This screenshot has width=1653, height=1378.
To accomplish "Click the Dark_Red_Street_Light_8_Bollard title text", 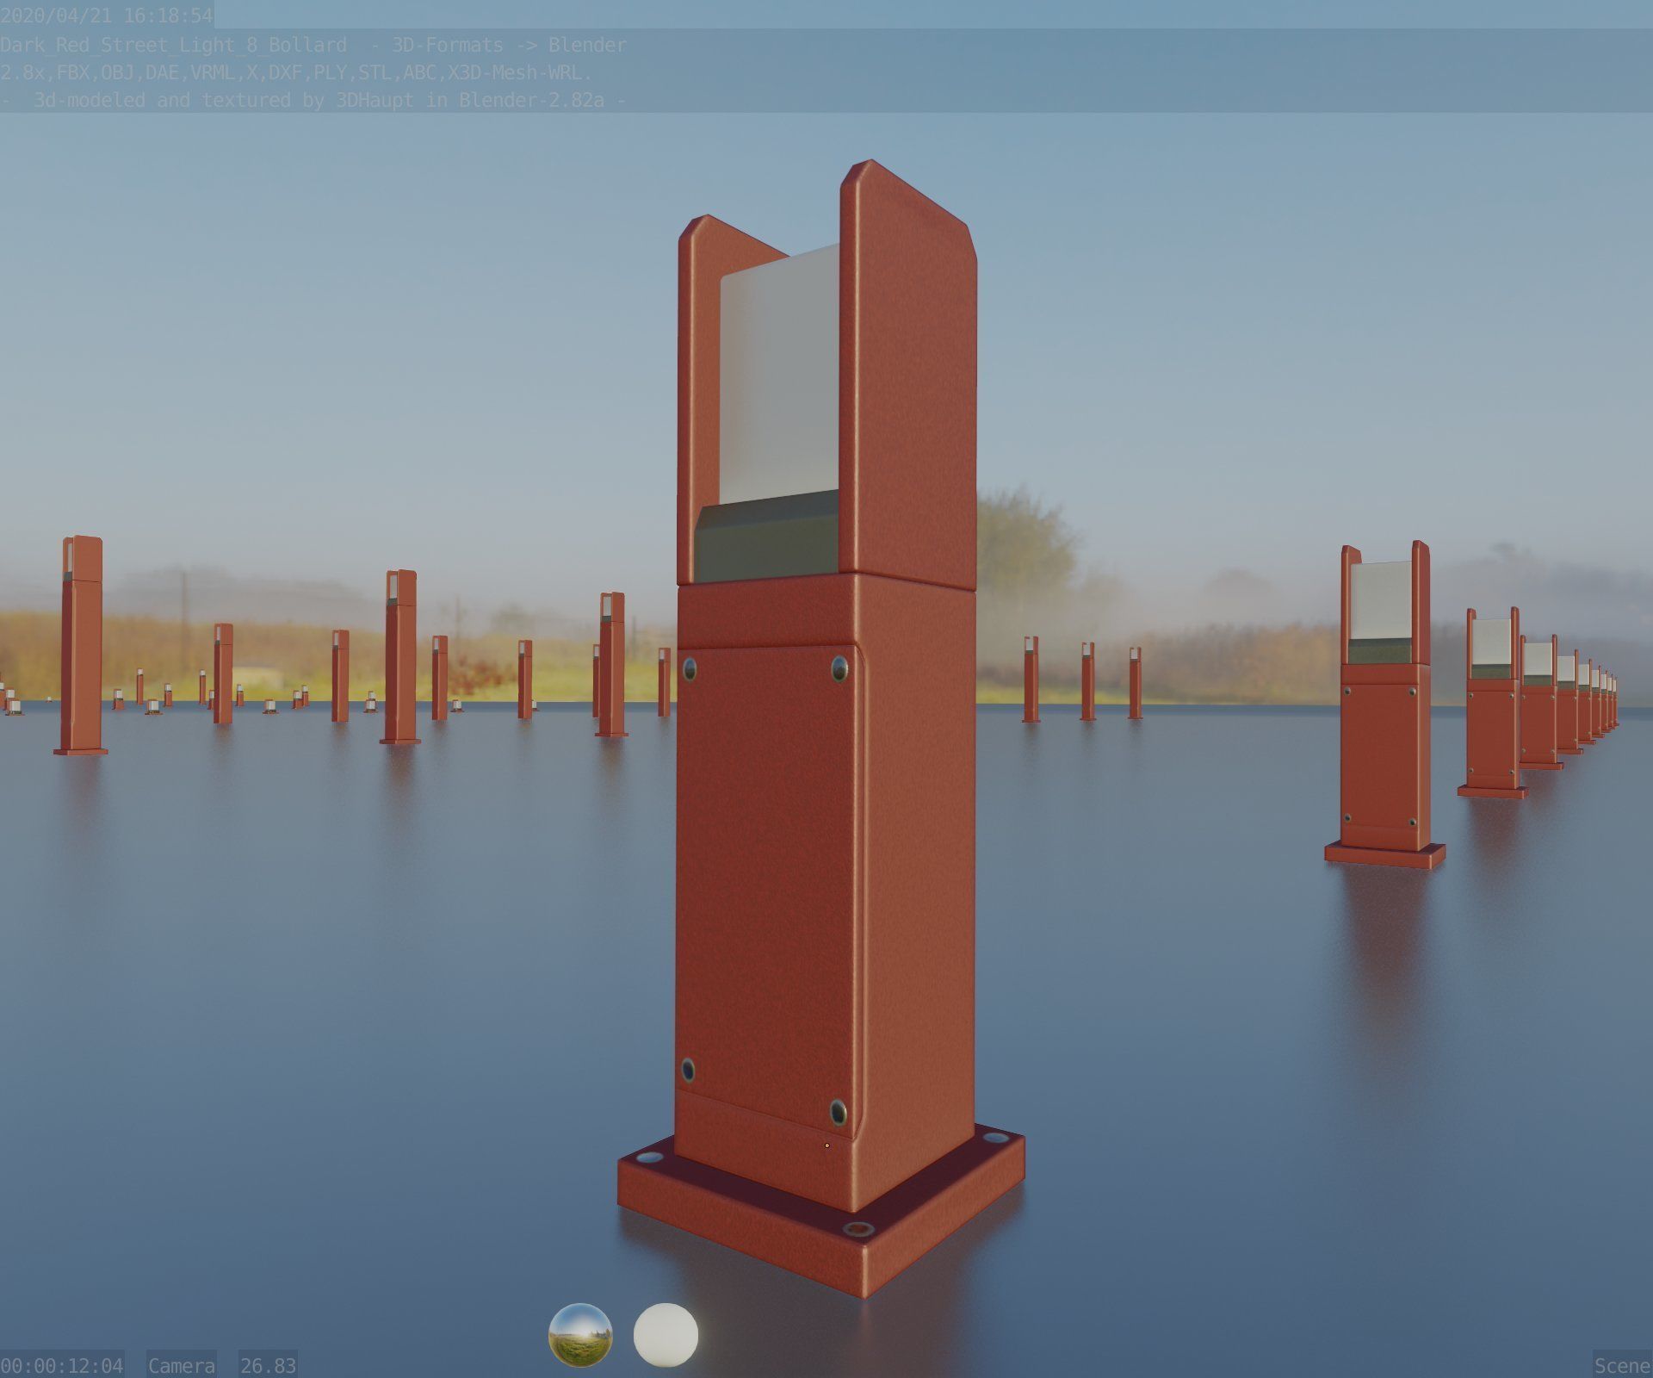I will click(x=173, y=45).
